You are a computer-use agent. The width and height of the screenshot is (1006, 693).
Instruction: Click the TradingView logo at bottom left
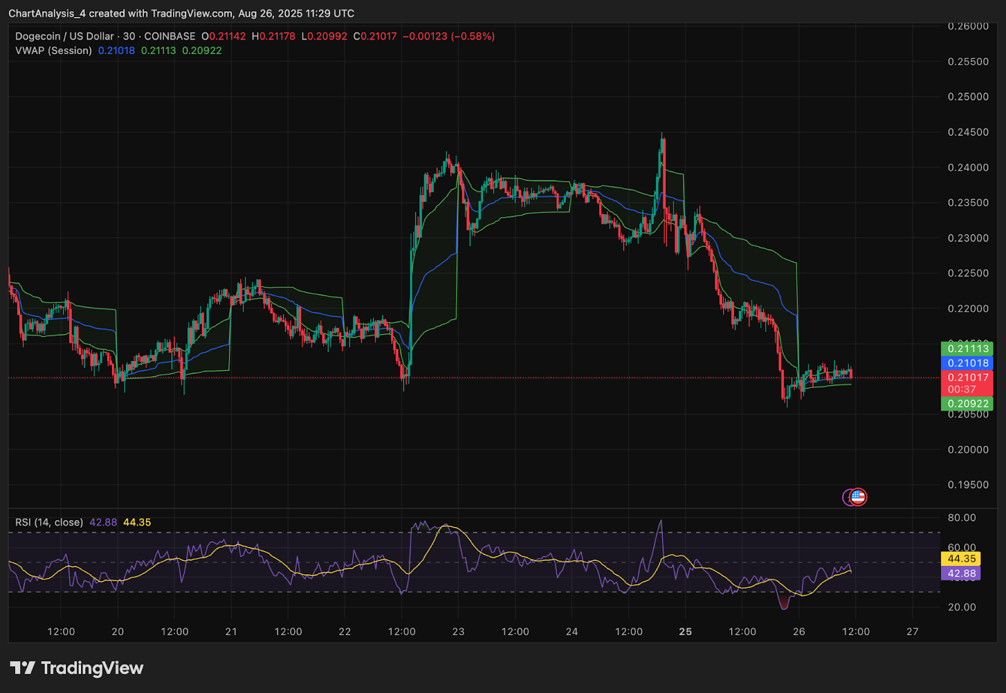[77, 668]
